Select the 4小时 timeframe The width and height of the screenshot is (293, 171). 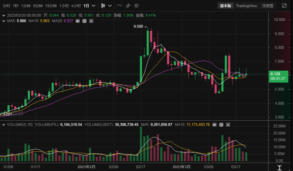pyautogui.click(x=76, y=6)
